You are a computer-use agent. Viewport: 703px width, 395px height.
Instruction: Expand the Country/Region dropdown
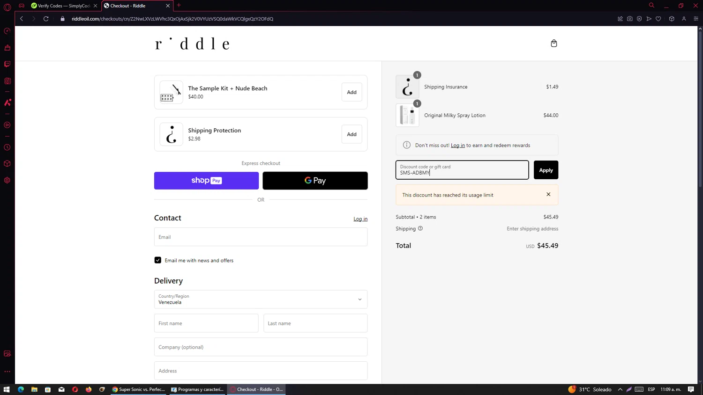261,299
